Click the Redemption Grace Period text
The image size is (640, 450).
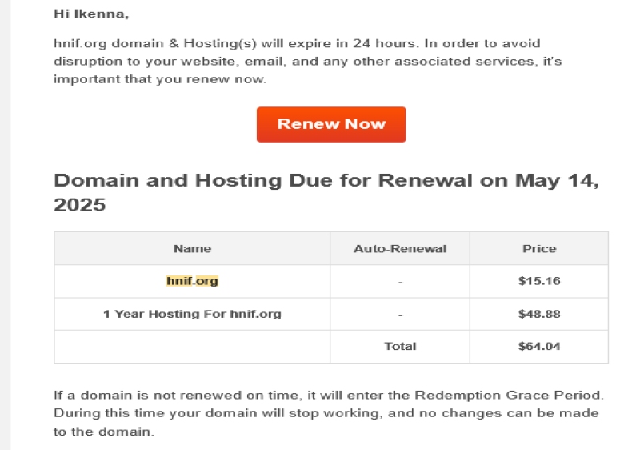pos(509,395)
